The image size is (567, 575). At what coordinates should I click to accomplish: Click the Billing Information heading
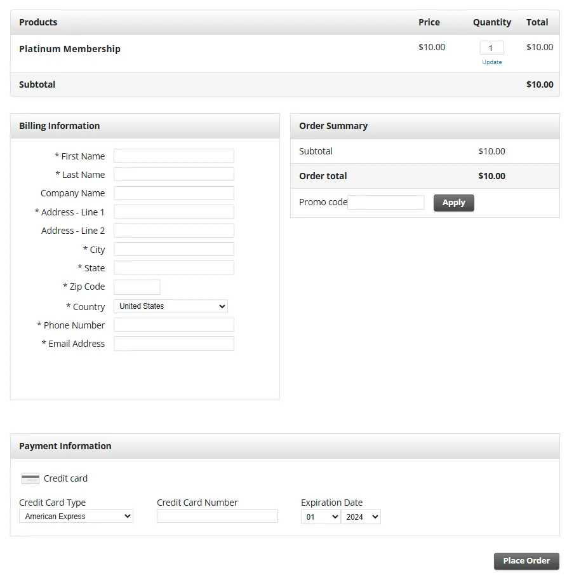point(60,126)
